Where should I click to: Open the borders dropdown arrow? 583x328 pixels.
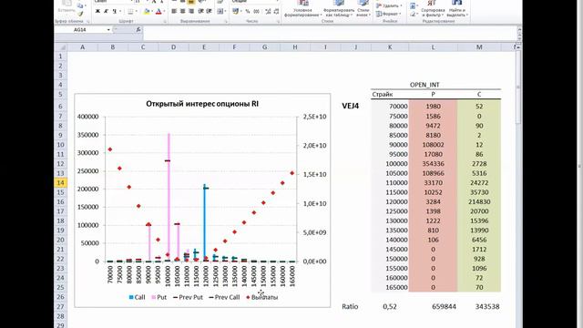pyautogui.click(x=136, y=12)
